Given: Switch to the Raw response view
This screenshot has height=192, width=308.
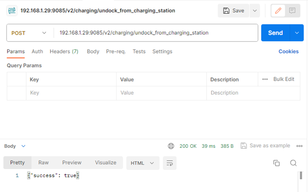Looking at the screenshot, I should [44, 162].
